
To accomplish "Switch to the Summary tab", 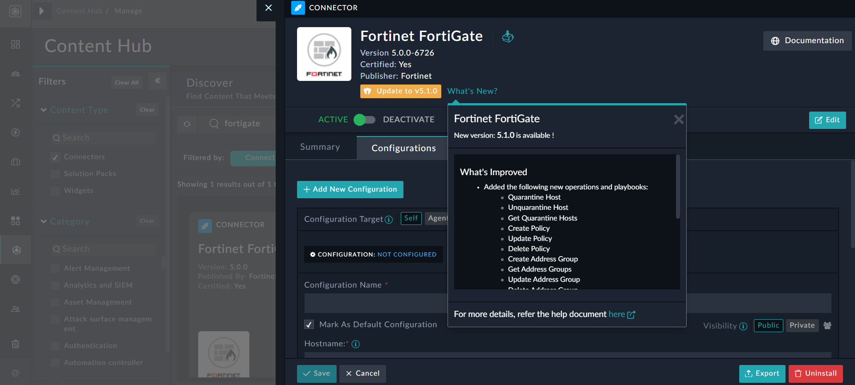I will pos(320,147).
